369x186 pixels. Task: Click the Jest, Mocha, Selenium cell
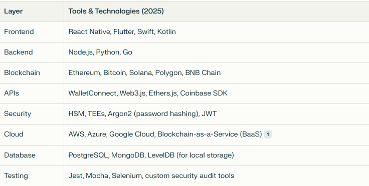tap(151, 175)
